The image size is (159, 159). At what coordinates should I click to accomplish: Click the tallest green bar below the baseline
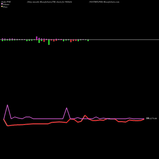click(x=49, y=42)
